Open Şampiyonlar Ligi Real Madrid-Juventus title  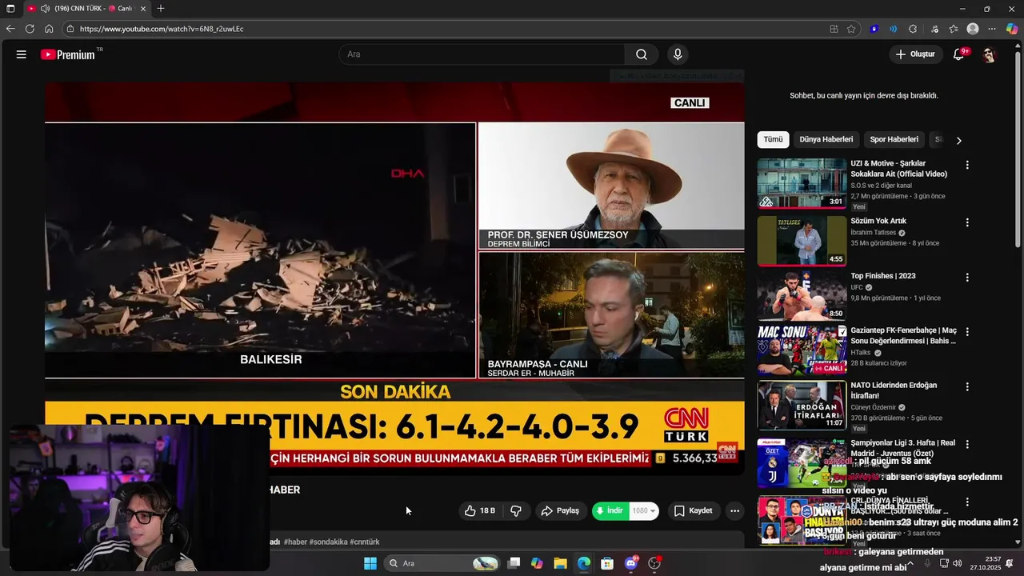pyautogui.click(x=903, y=448)
